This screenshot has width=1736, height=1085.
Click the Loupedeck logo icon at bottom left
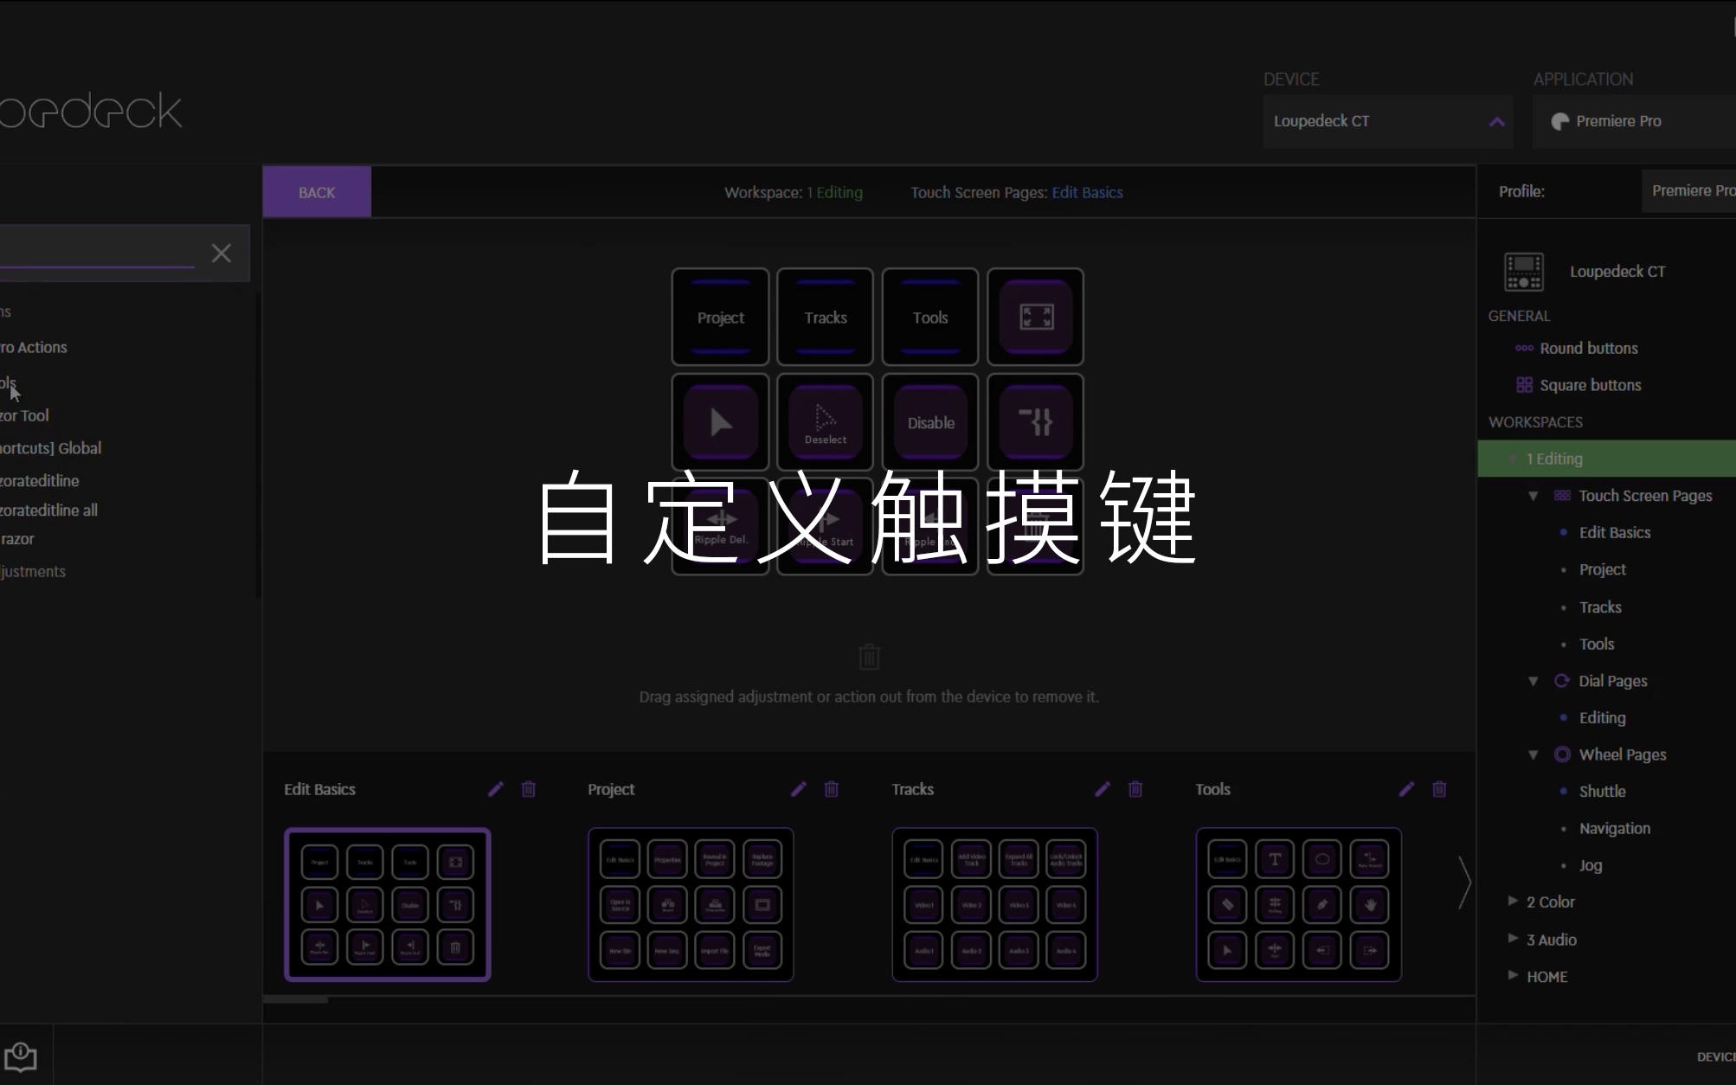22,1056
